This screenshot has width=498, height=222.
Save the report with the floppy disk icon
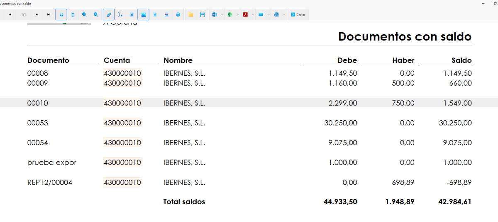click(x=203, y=14)
